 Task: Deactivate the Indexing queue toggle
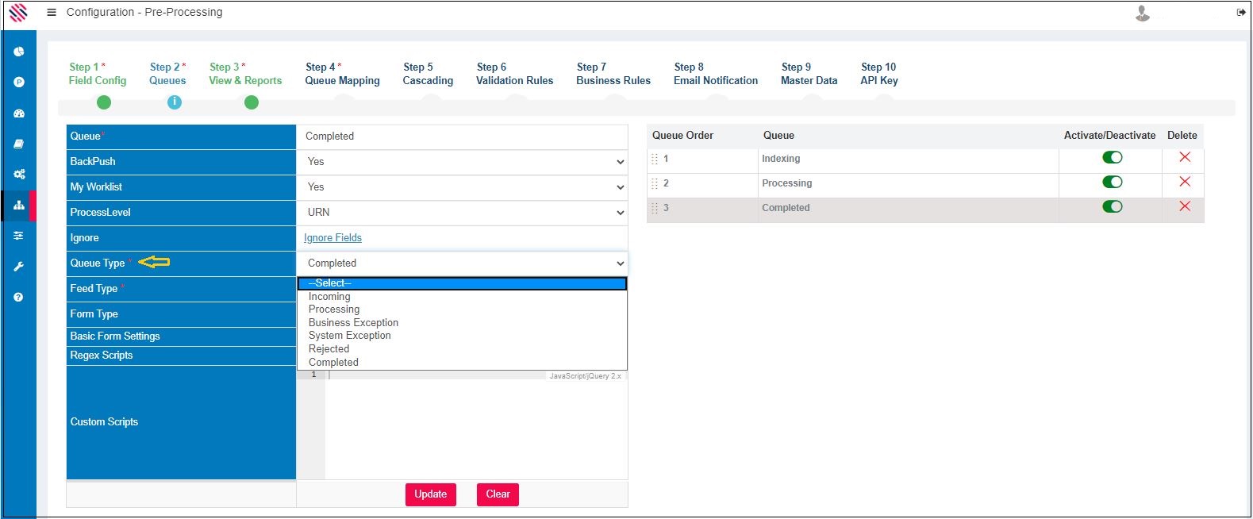click(1112, 158)
